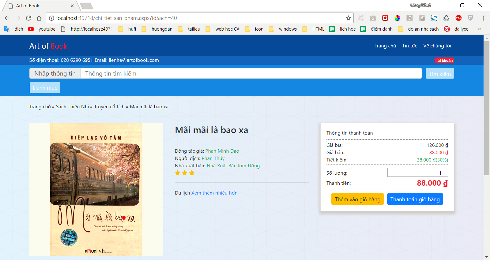490x260 pixels.
Task: Open the icon bookmark folder
Action: pos(254,29)
